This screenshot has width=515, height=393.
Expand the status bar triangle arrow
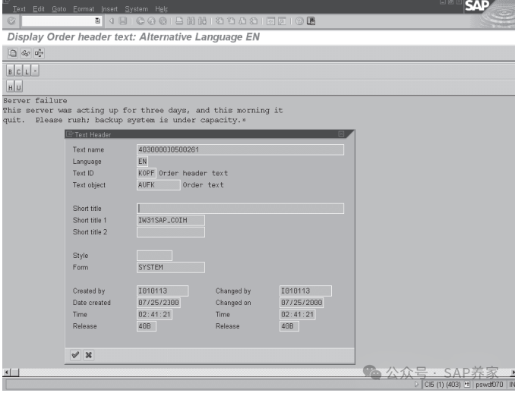click(x=416, y=384)
